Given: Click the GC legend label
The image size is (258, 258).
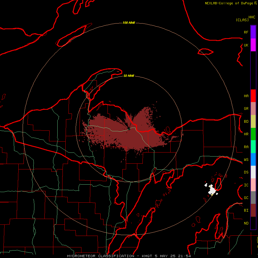Looking at the screenshot, I should [x=246, y=198].
